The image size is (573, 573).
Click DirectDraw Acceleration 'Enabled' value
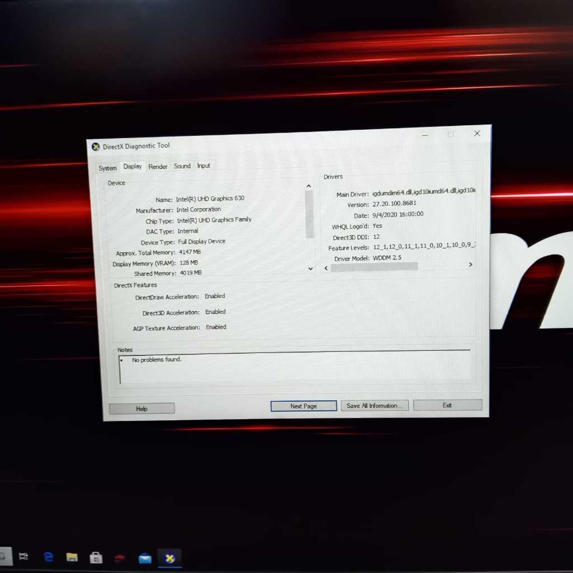click(215, 296)
